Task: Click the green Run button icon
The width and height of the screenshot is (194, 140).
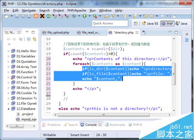Action: 85,16
